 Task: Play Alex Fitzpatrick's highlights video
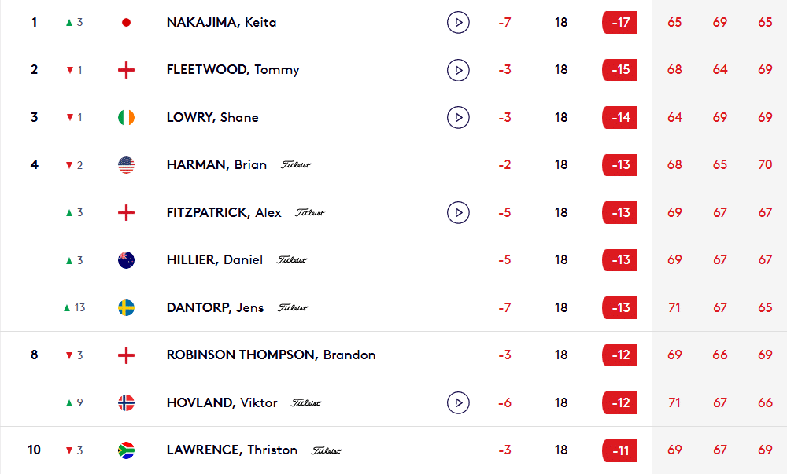pyautogui.click(x=458, y=212)
